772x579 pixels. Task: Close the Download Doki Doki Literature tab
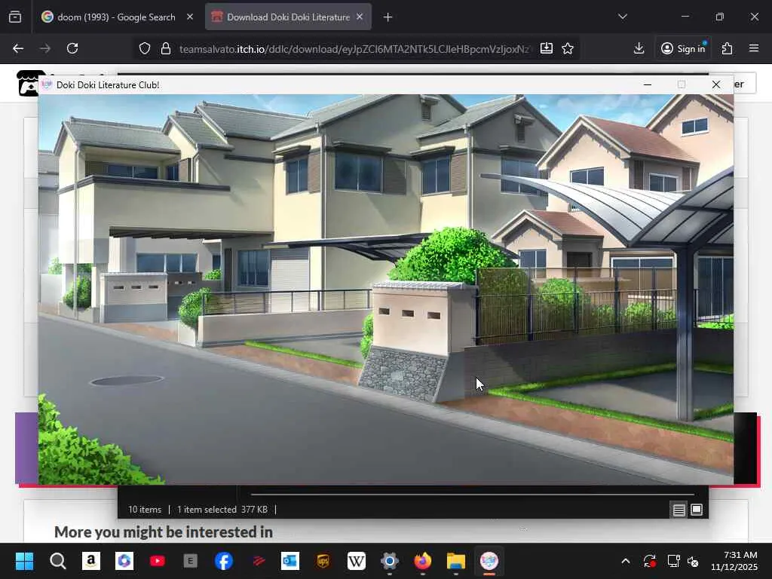tap(360, 17)
